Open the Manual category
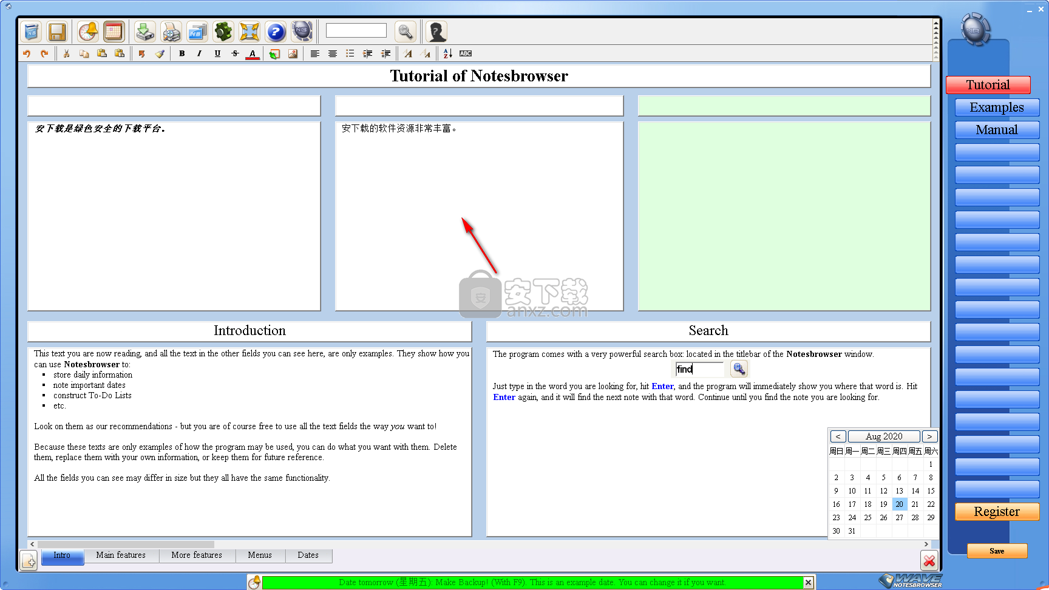 tap(997, 130)
